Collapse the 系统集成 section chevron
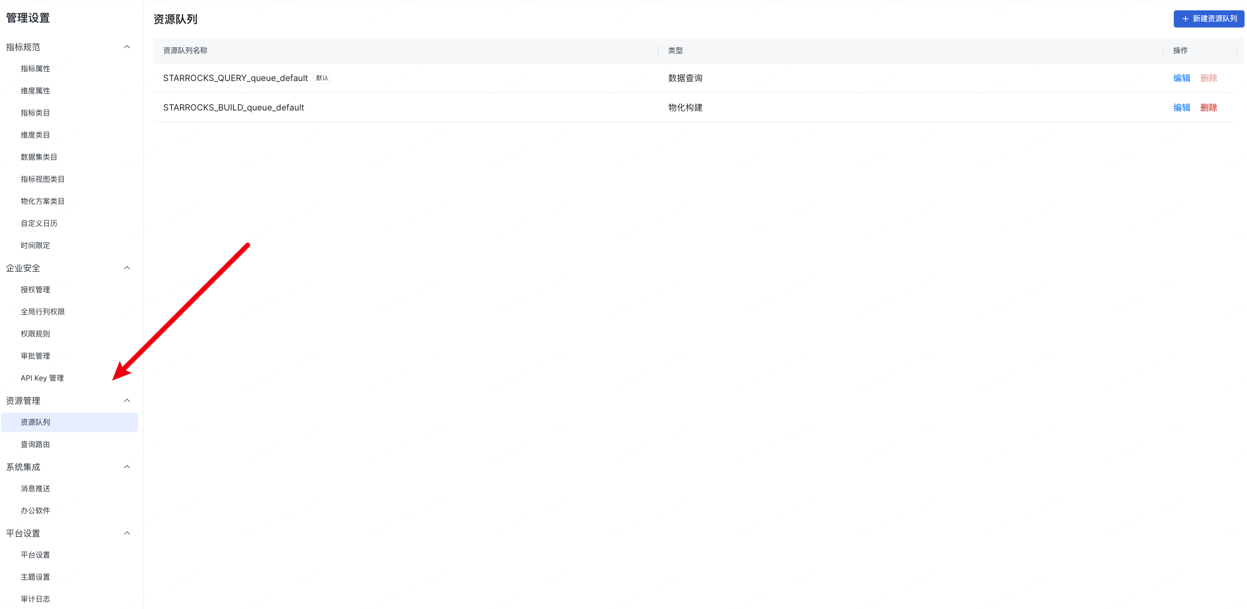Viewport: 1247px width, 609px height. [x=127, y=467]
